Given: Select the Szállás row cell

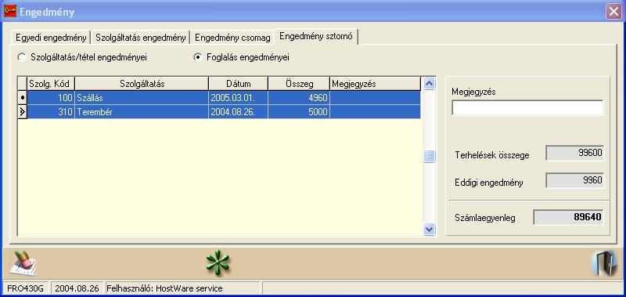Looking at the screenshot, I should pyautogui.click(x=142, y=98).
